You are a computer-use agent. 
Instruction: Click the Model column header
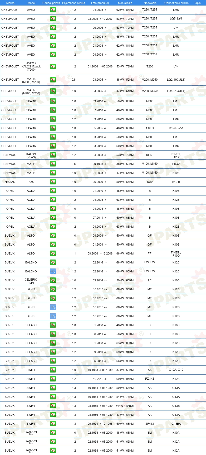(x=32, y=3)
